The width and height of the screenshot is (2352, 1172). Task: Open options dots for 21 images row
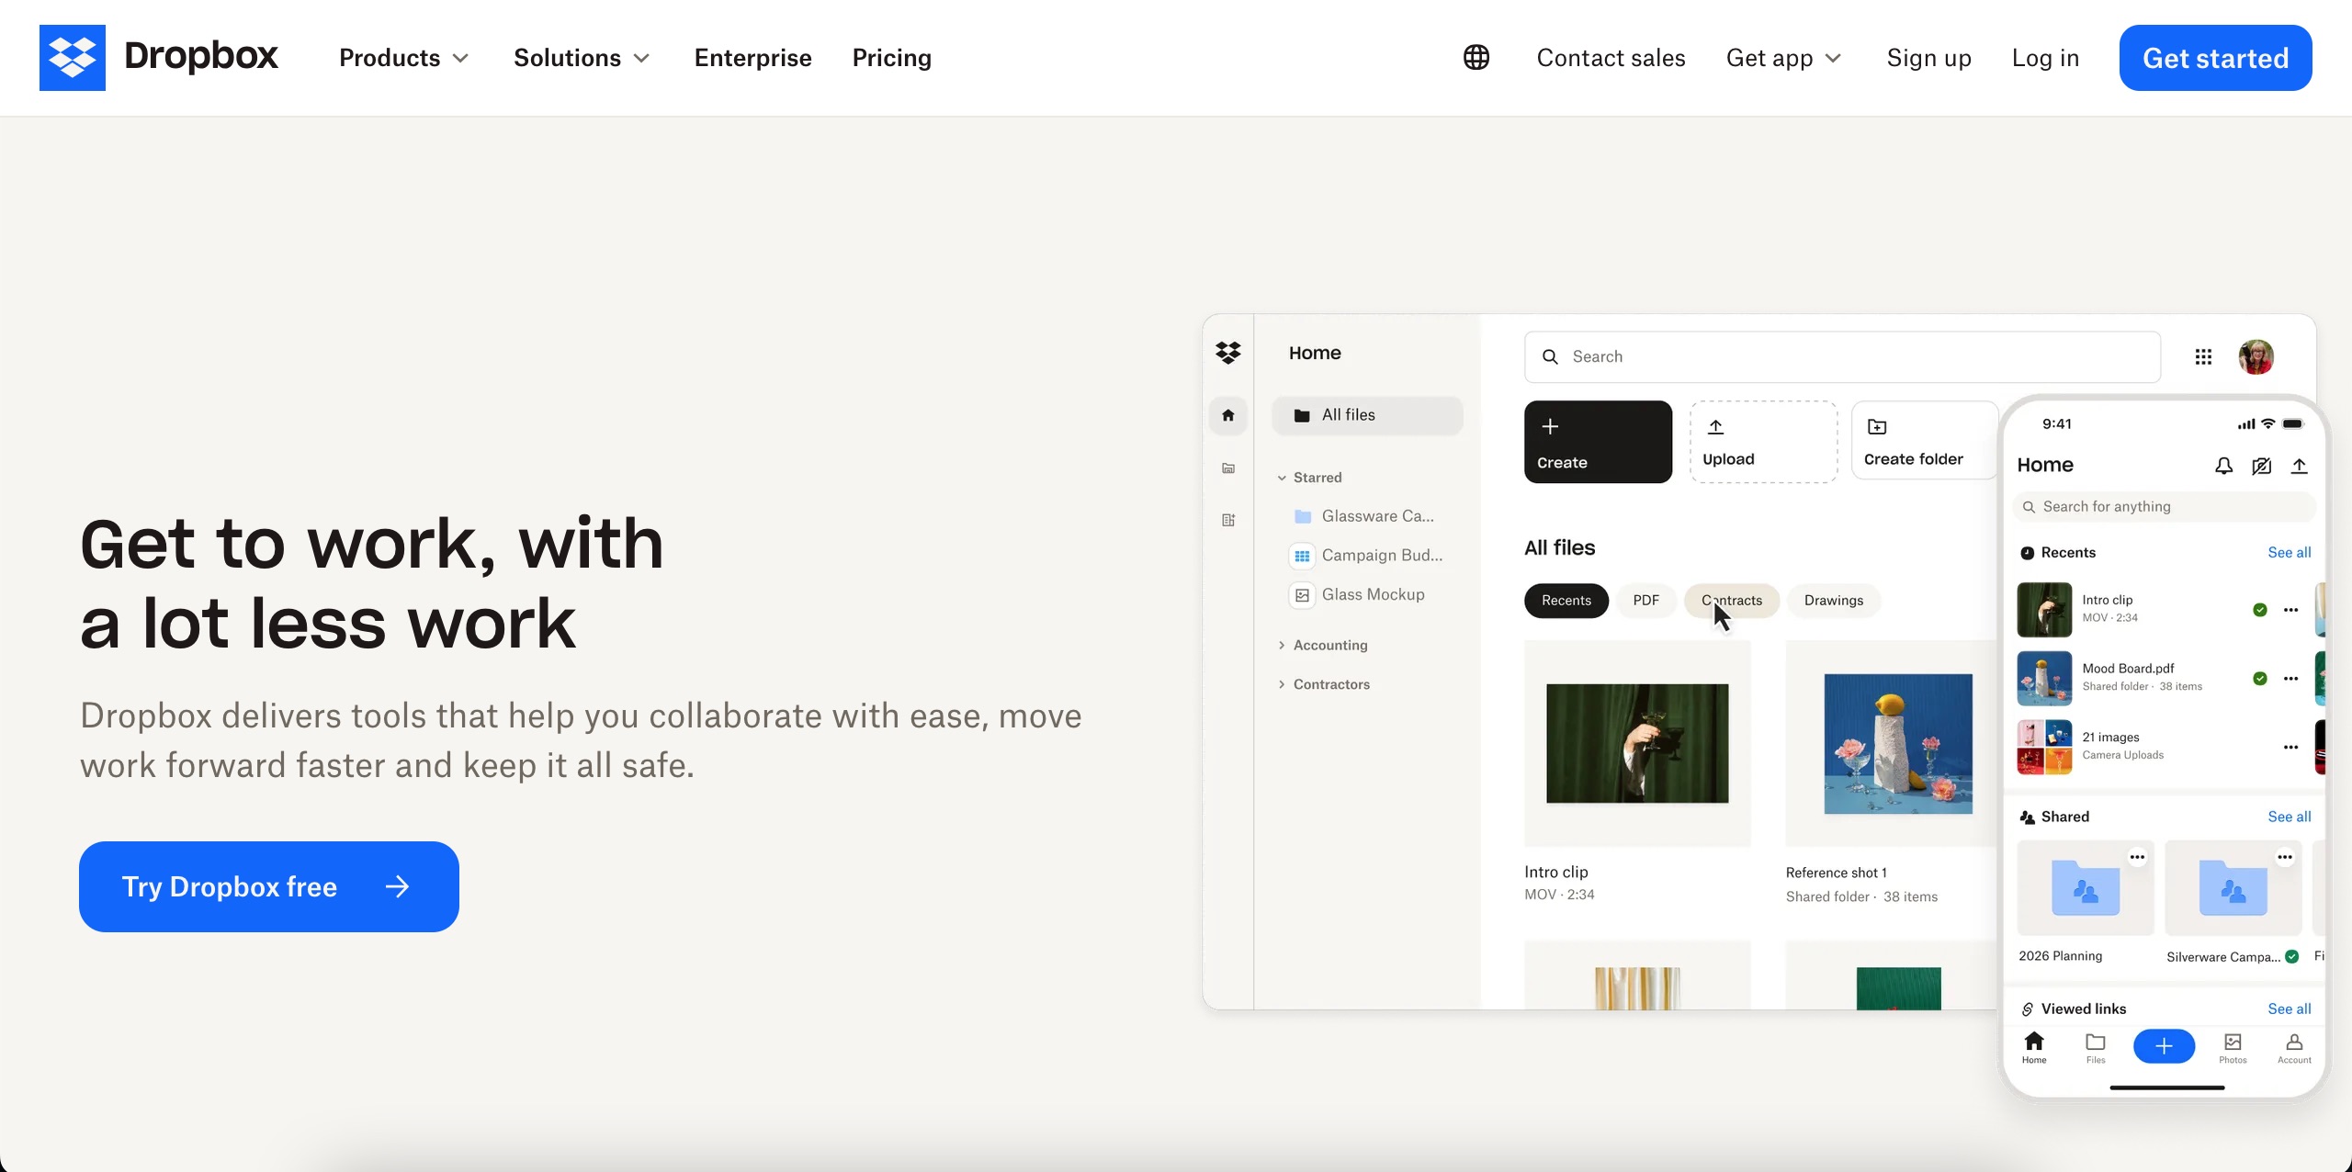[2291, 748]
